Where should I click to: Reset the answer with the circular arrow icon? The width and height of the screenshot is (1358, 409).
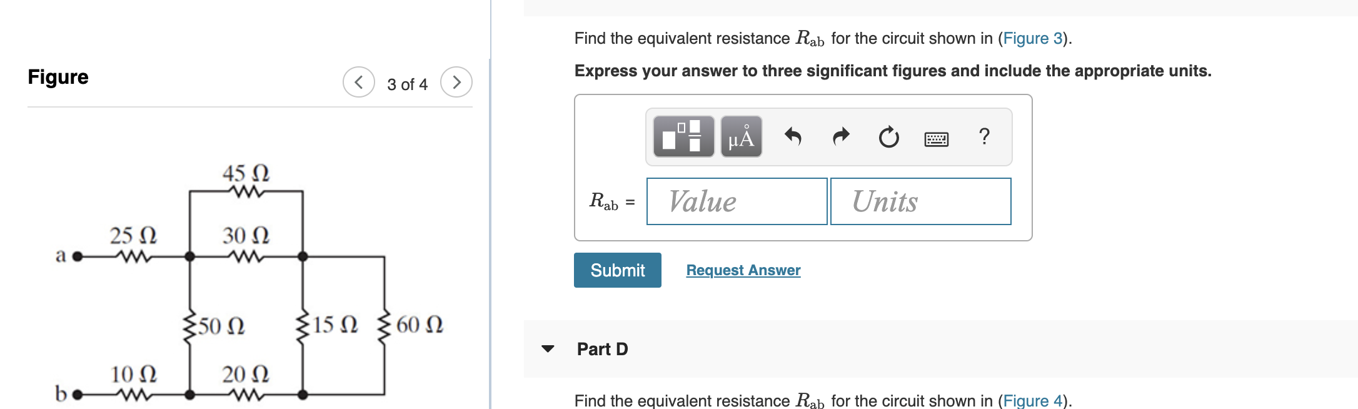coord(888,136)
